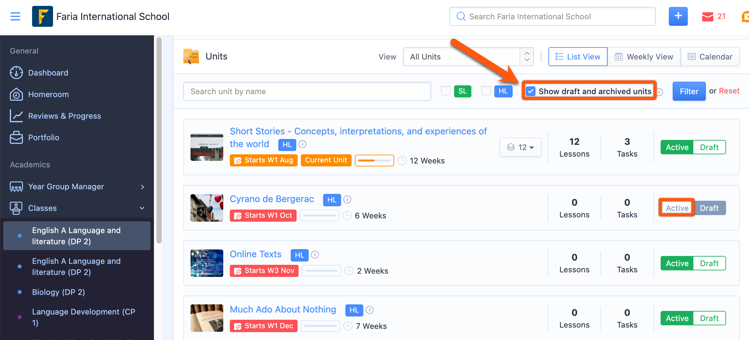
Task: Open the All Units view dropdown
Action: tap(468, 57)
